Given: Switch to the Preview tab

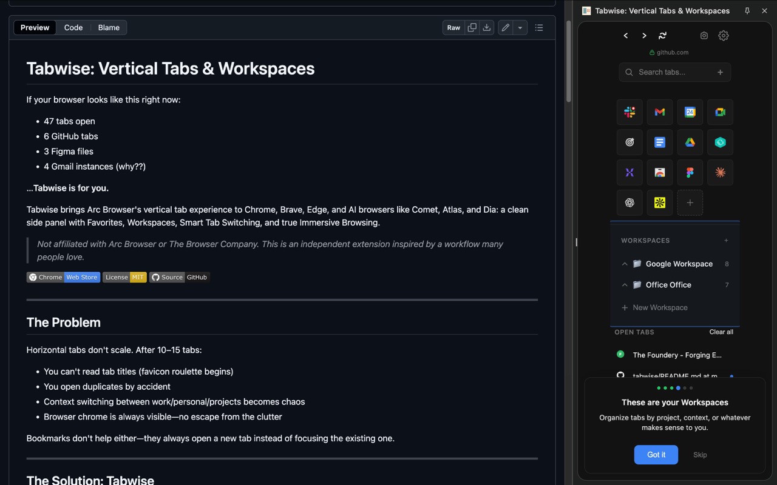Looking at the screenshot, I should pyautogui.click(x=35, y=27).
